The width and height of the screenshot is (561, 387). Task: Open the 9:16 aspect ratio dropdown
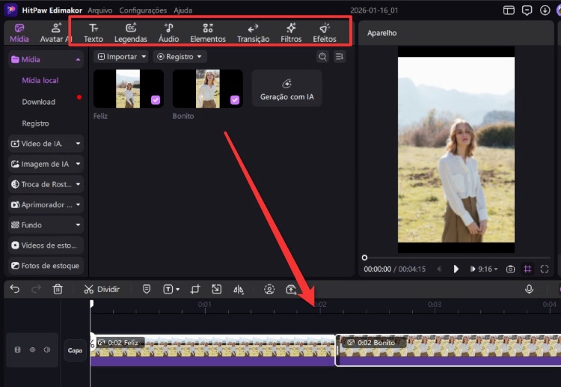[488, 269]
